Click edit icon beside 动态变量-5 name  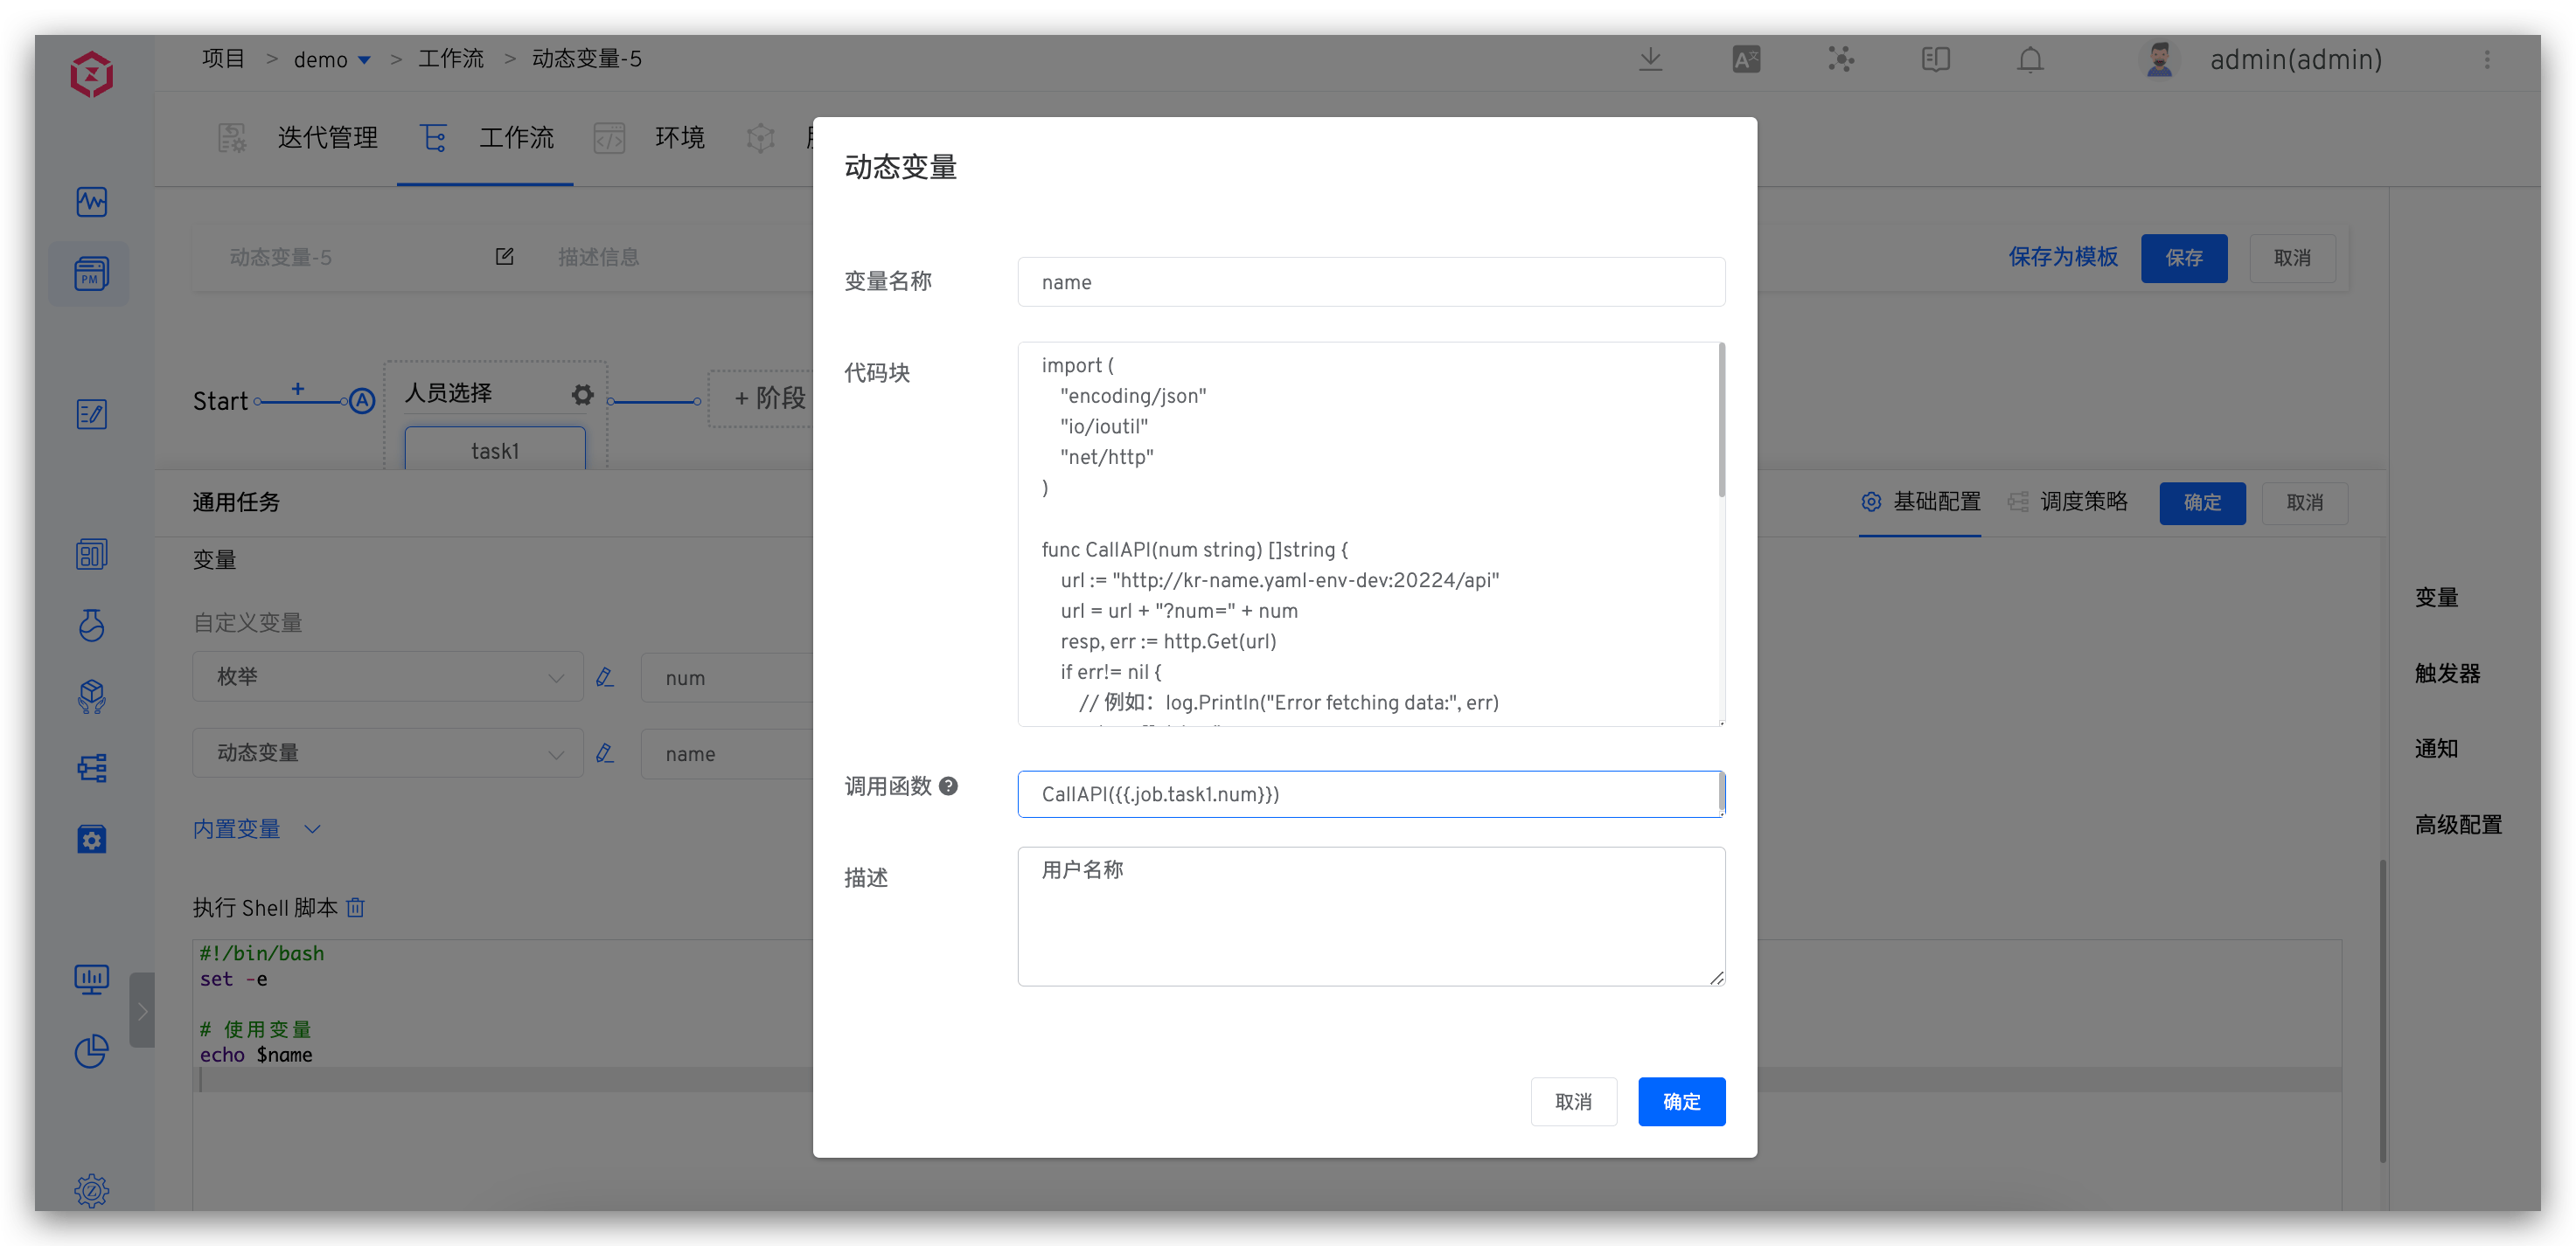coord(504,257)
